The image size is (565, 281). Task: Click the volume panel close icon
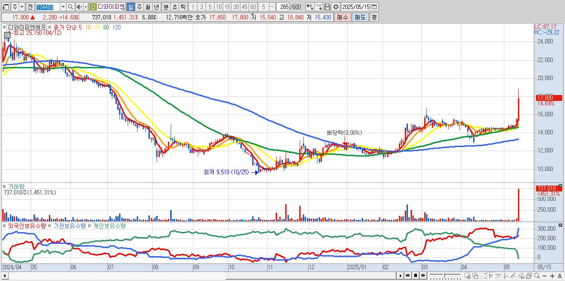click(561, 186)
